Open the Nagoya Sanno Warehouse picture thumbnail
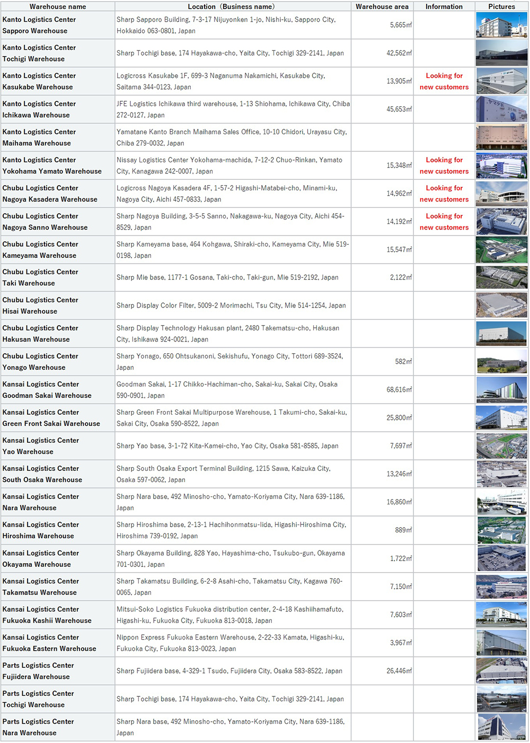 [x=501, y=222]
